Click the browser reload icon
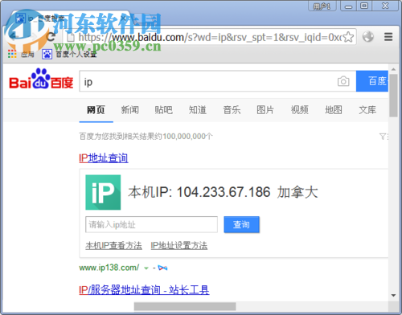The height and width of the screenshot is (315, 402). (51, 37)
